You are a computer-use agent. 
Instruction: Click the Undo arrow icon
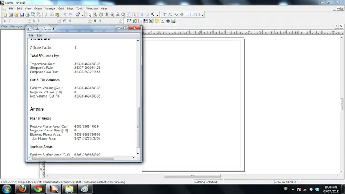tap(65, 15)
